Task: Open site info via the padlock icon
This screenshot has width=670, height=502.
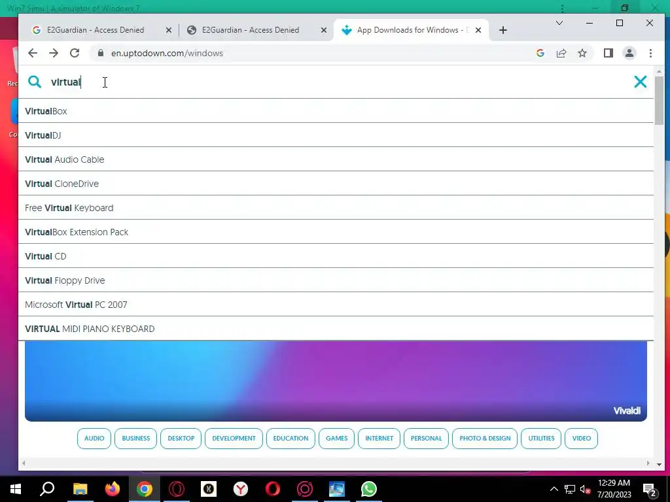Action: (x=101, y=53)
